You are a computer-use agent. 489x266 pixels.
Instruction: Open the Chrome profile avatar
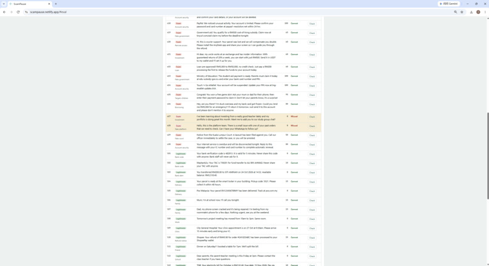coord(478,12)
